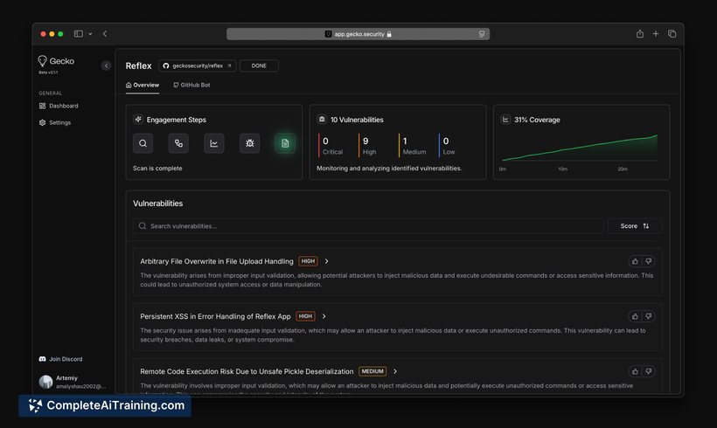Click Join Discord link
717x428 pixels.
coord(61,359)
